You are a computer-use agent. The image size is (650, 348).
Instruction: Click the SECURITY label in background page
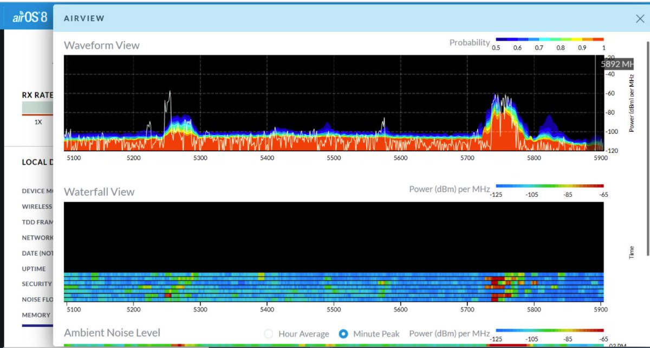(37, 284)
